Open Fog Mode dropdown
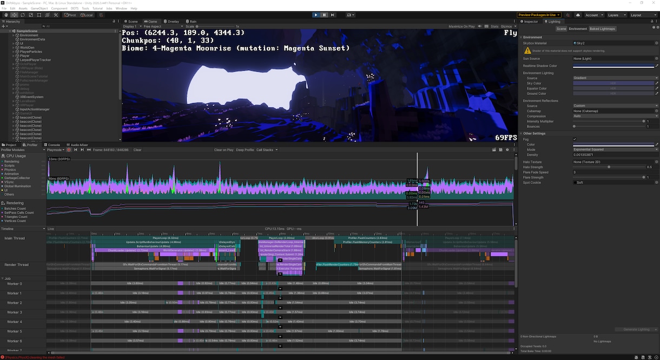Image resolution: width=660 pixels, height=360 pixels. [x=616, y=150]
